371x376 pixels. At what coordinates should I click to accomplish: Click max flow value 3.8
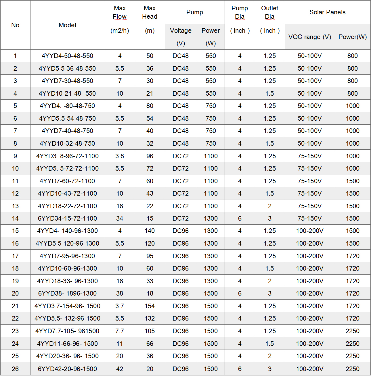point(120,156)
